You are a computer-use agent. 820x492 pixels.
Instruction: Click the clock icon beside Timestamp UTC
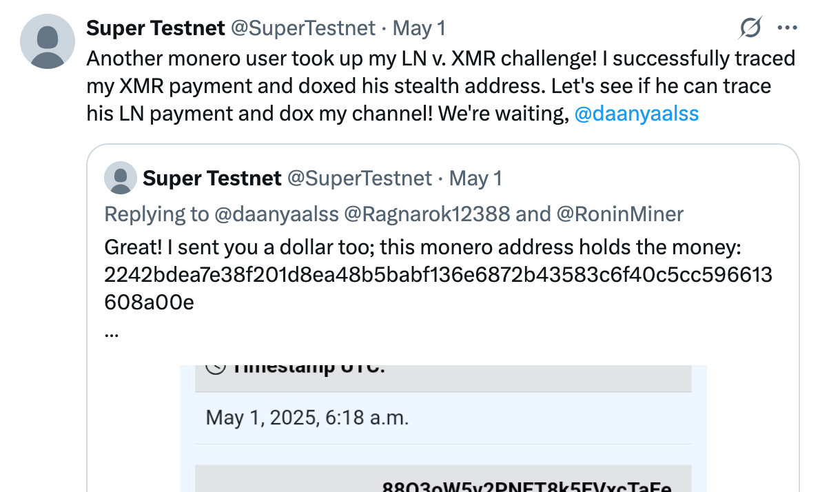click(x=216, y=367)
